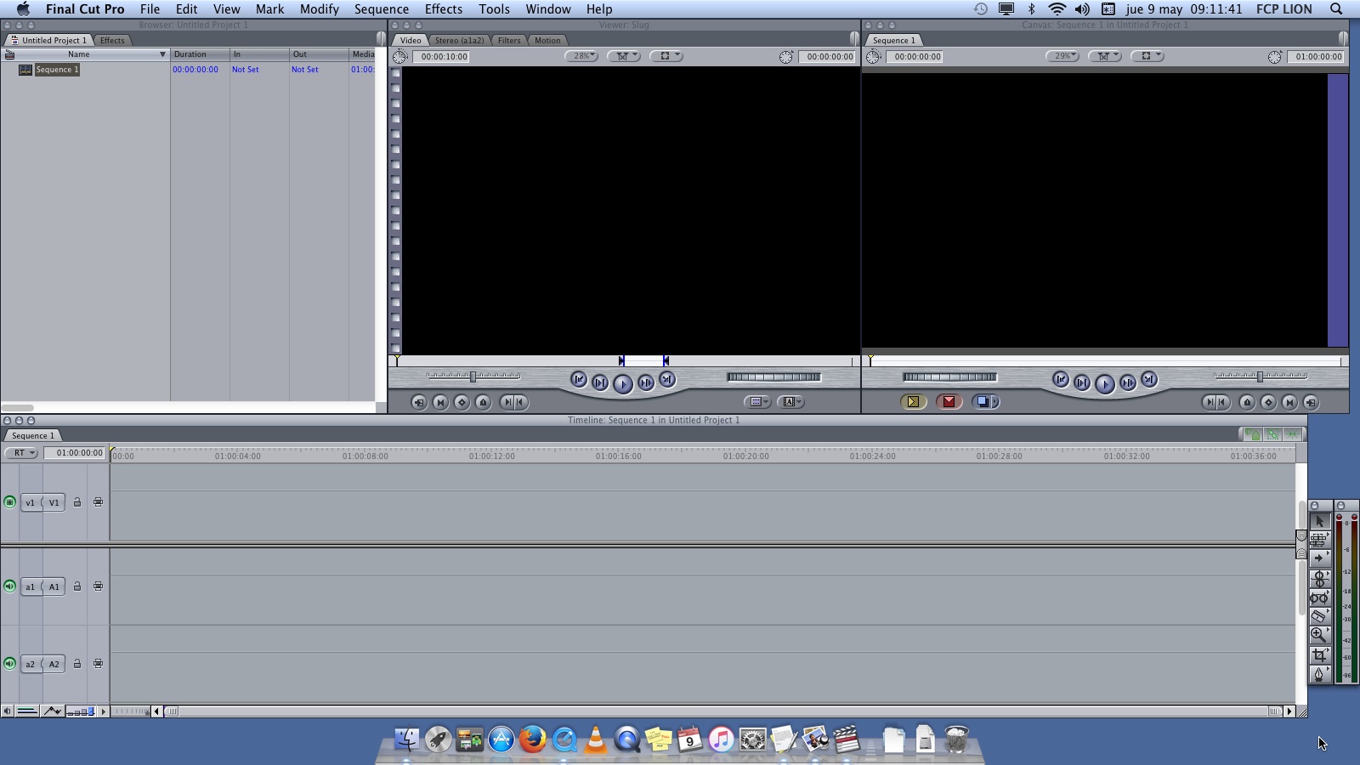The image size is (1360, 765).
Task: Open Generator popup menu in Viewer
Action: pyautogui.click(x=790, y=402)
